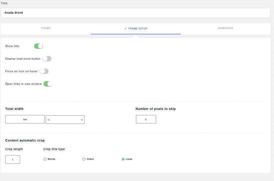Open the width unit percent dropdown
274x181 pixels.
click(65, 120)
